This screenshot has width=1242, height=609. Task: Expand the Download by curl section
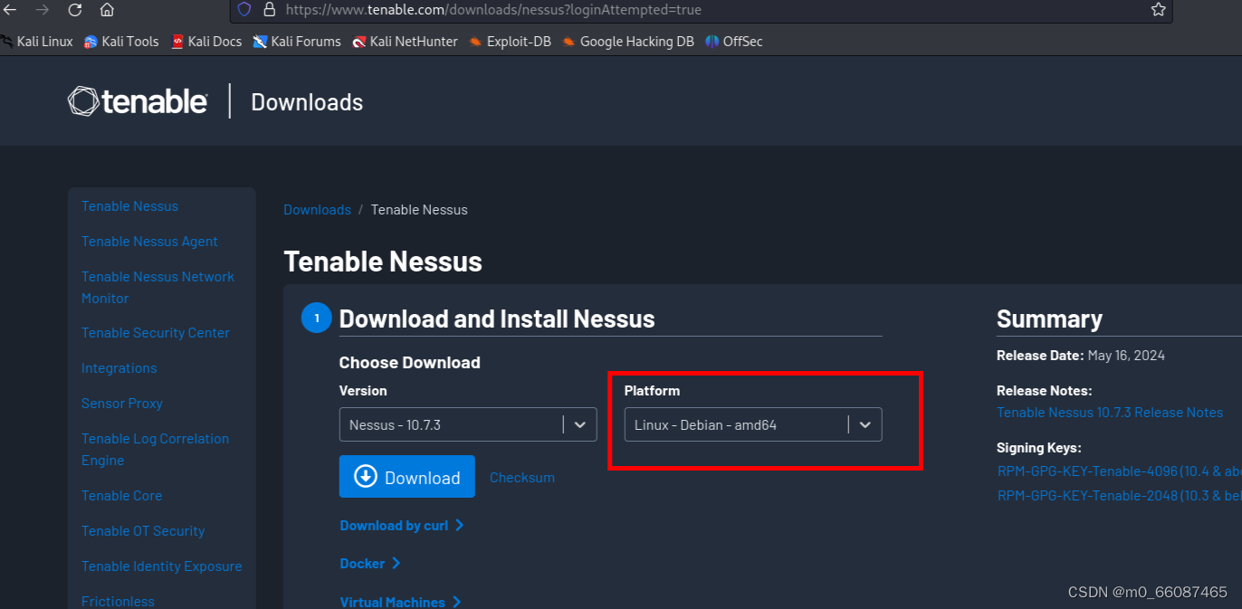click(x=402, y=525)
